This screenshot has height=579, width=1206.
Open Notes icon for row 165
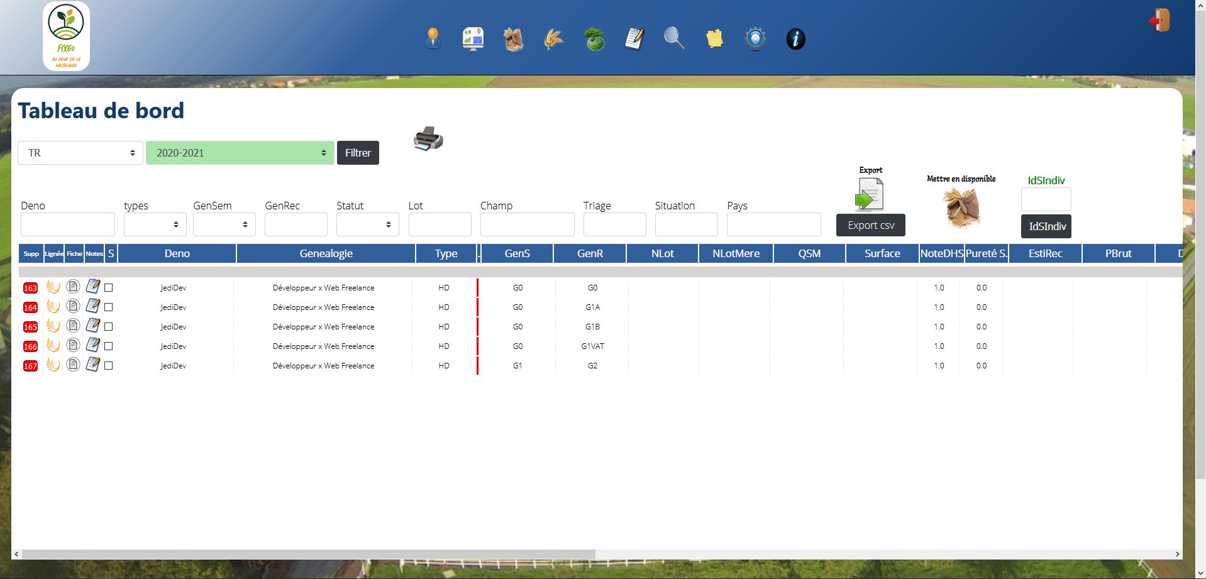pos(93,326)
